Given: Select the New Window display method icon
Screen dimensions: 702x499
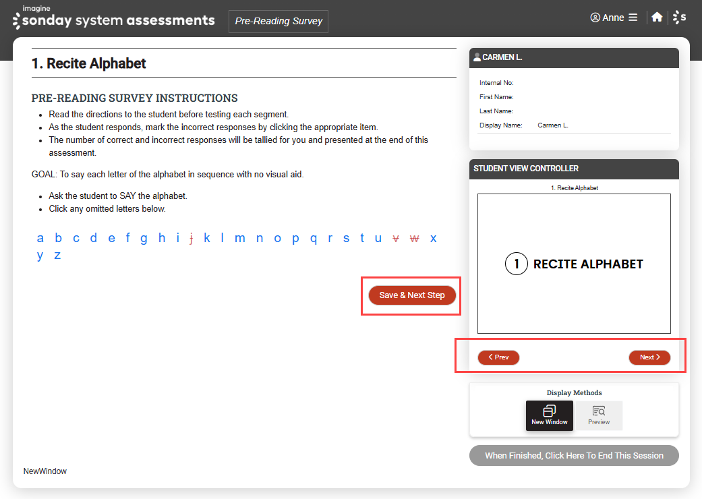Looking at the screenshot, I should (x=550, y=415).
